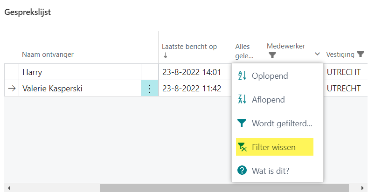Viewport: 368px width, 192px height.
Task: Click the funnel icon beside Wordt gefilterd
Action: pyautogui.click(x=242, y=123)
